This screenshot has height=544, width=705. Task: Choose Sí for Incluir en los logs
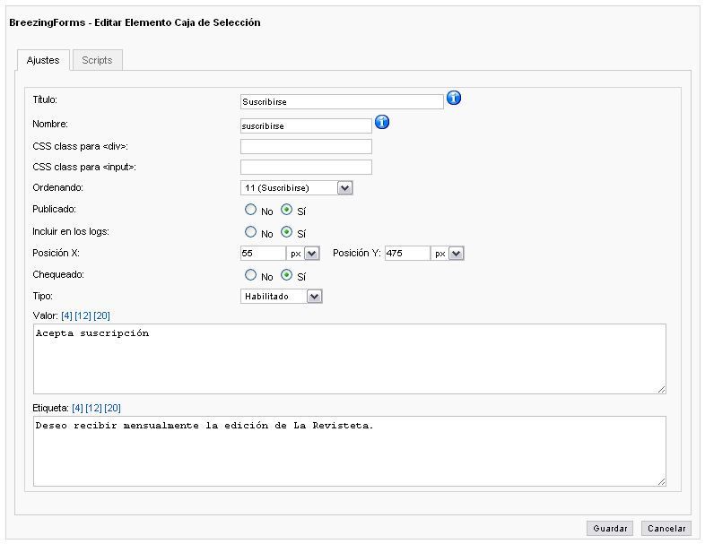point(286,232)
